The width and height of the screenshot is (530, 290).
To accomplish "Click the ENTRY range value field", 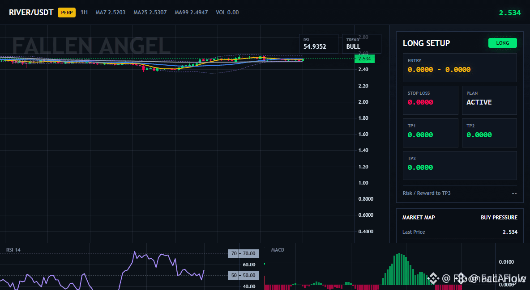I will point(460,67).
